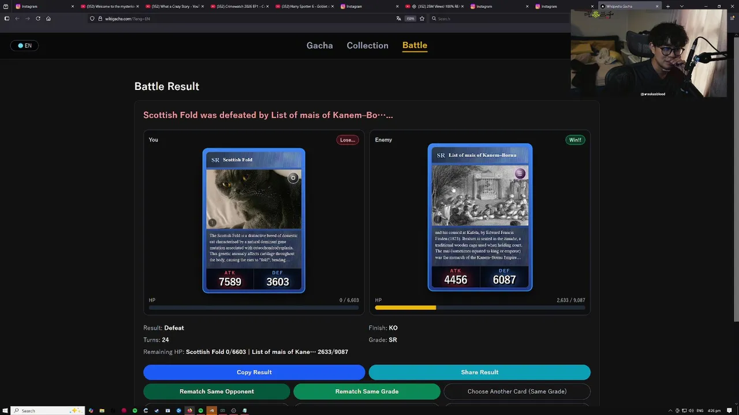Open the Windows Start menu
This screenshot has width=739, height=415.
coord(6,410)
